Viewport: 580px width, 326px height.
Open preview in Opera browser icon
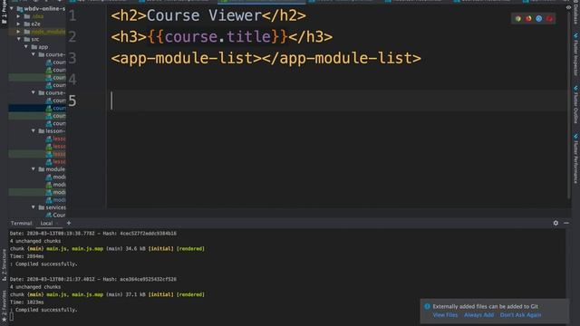[x=549, y=18]
